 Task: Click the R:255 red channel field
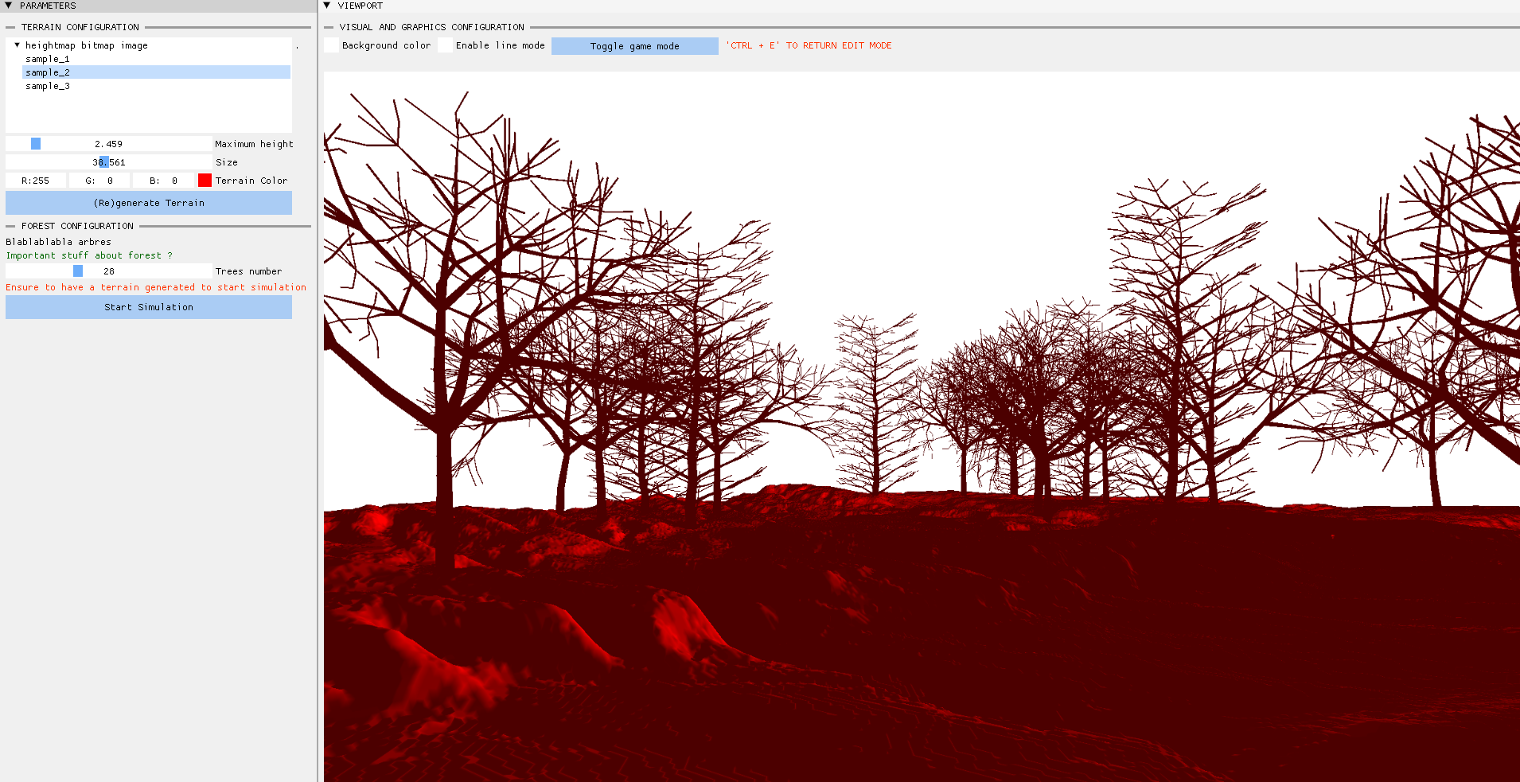[x=36, y=181]
